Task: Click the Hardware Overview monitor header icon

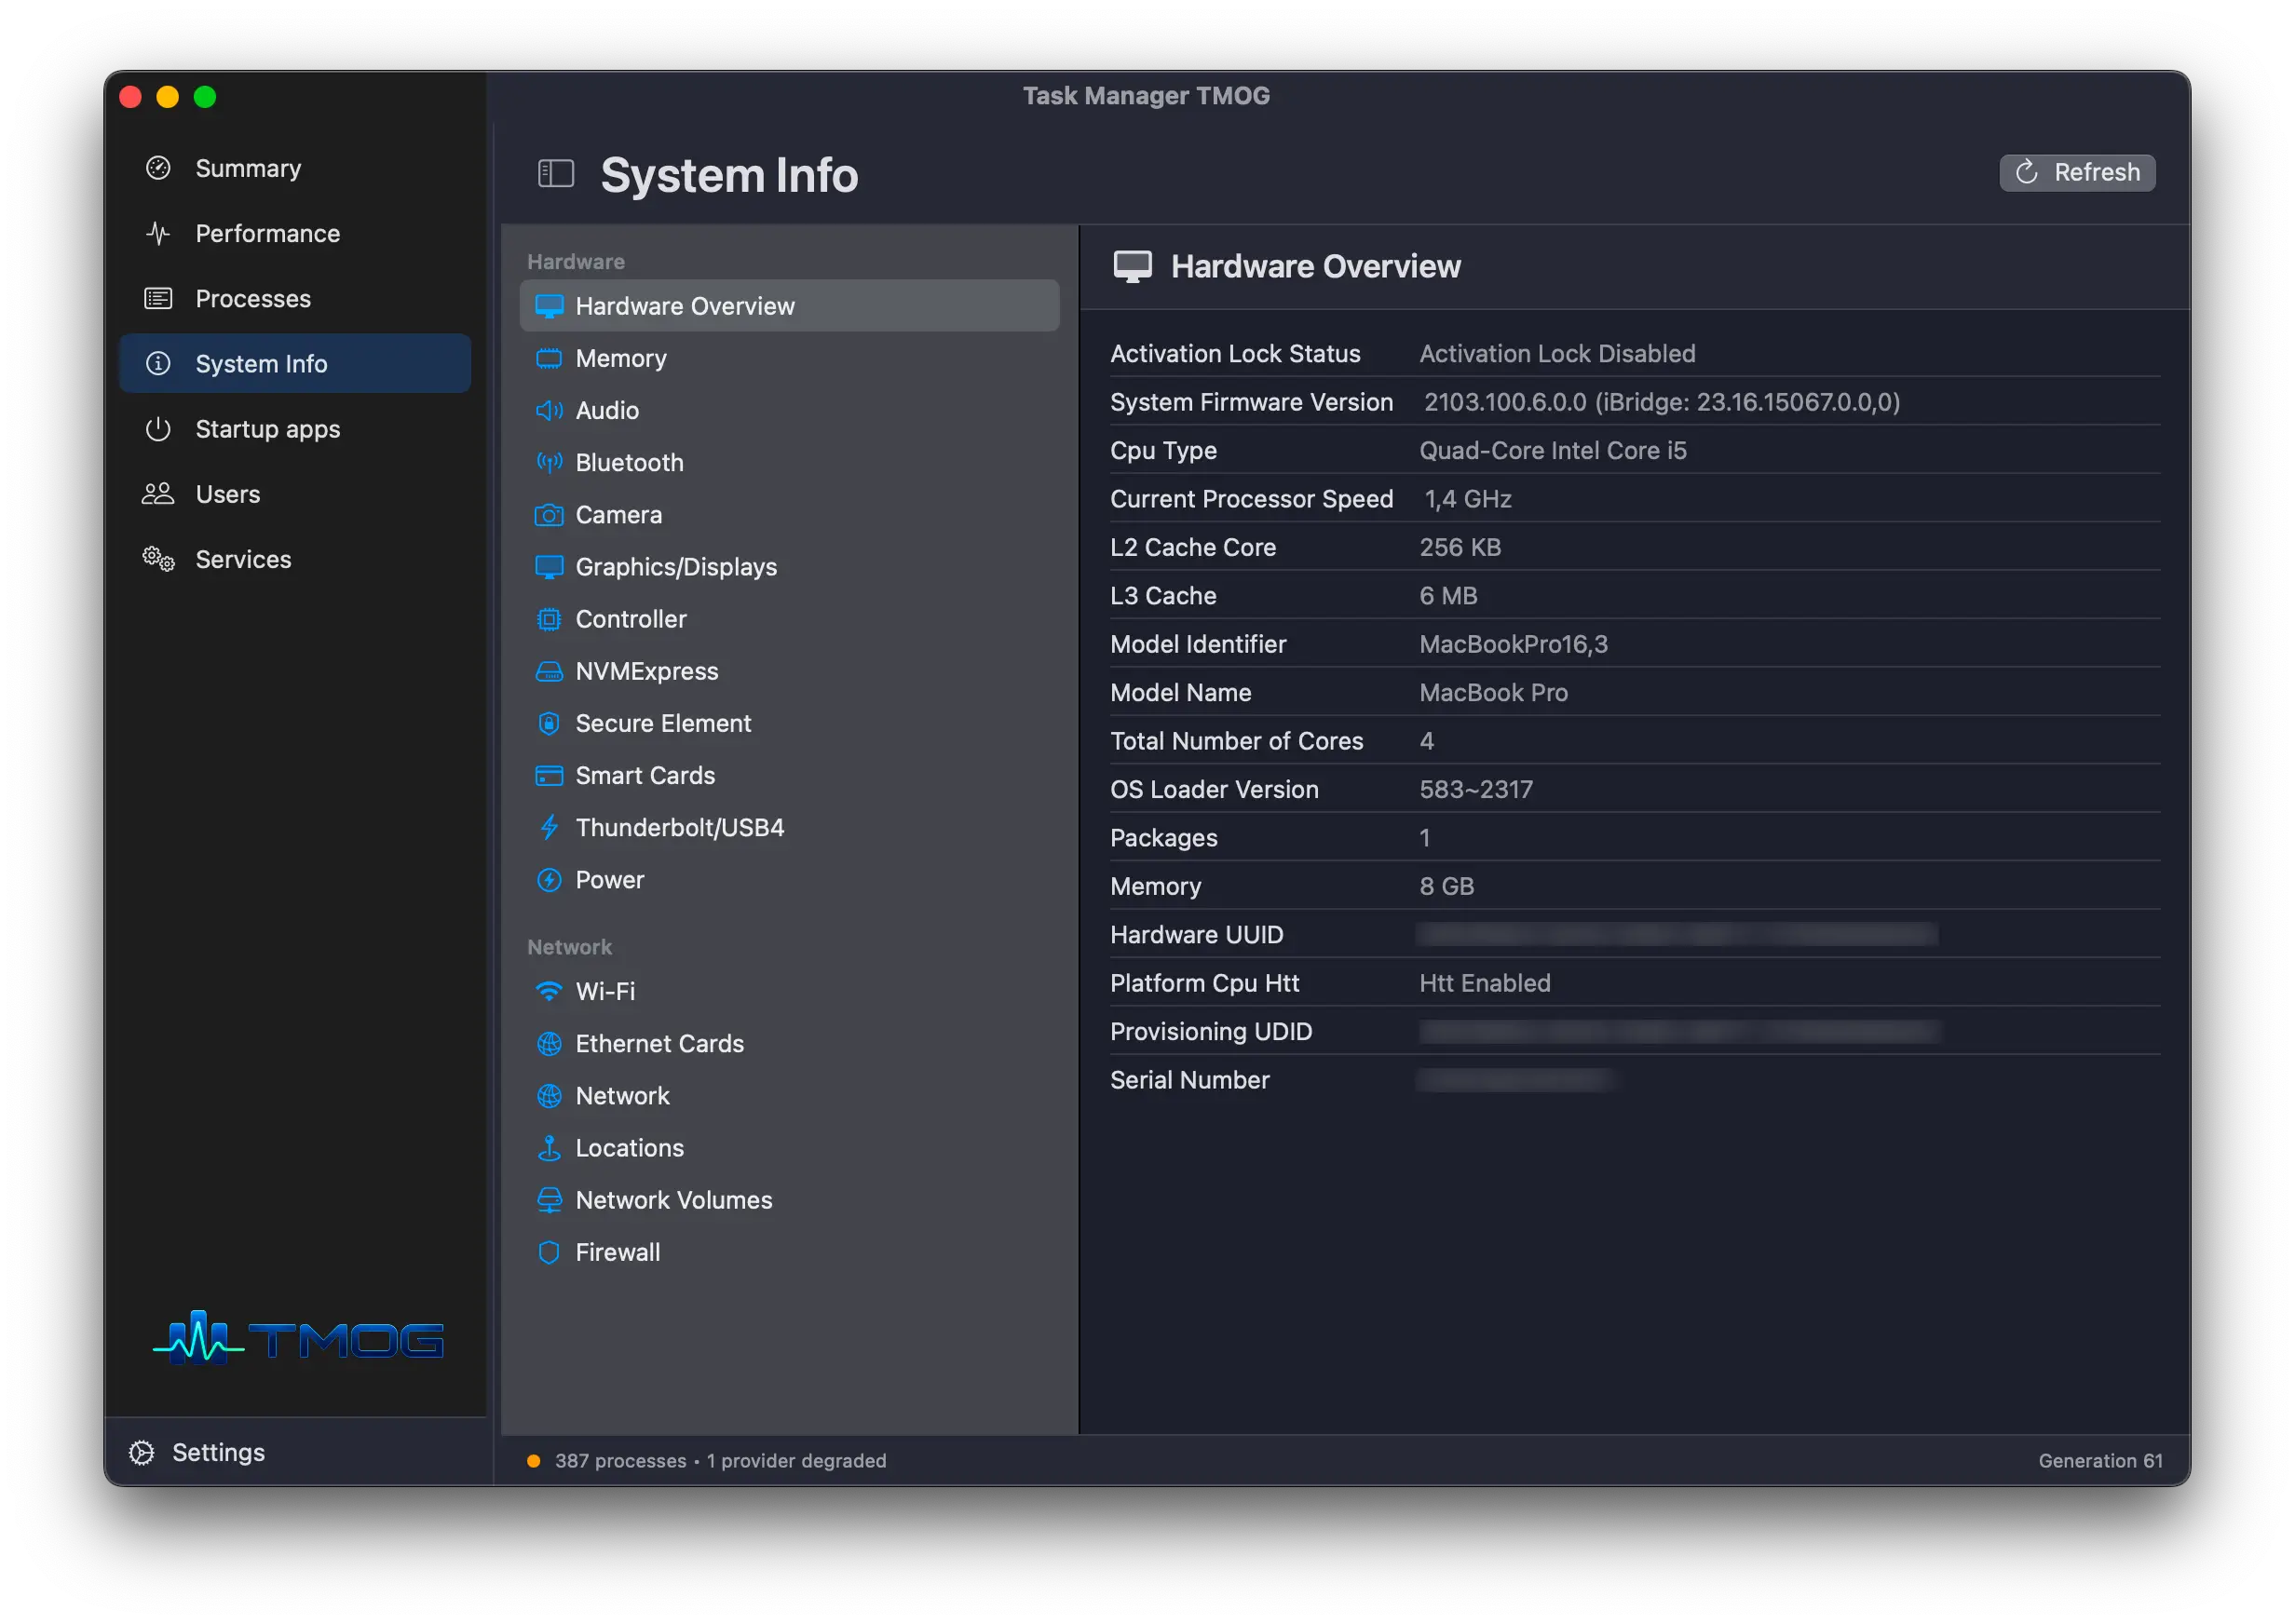Action: point(1132,267)
